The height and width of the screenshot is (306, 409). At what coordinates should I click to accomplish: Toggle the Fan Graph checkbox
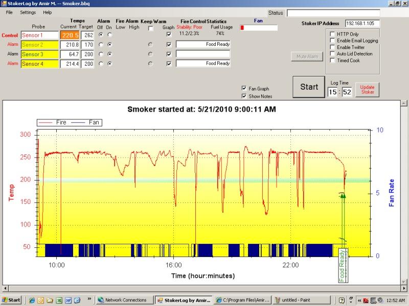pos(244,88)
